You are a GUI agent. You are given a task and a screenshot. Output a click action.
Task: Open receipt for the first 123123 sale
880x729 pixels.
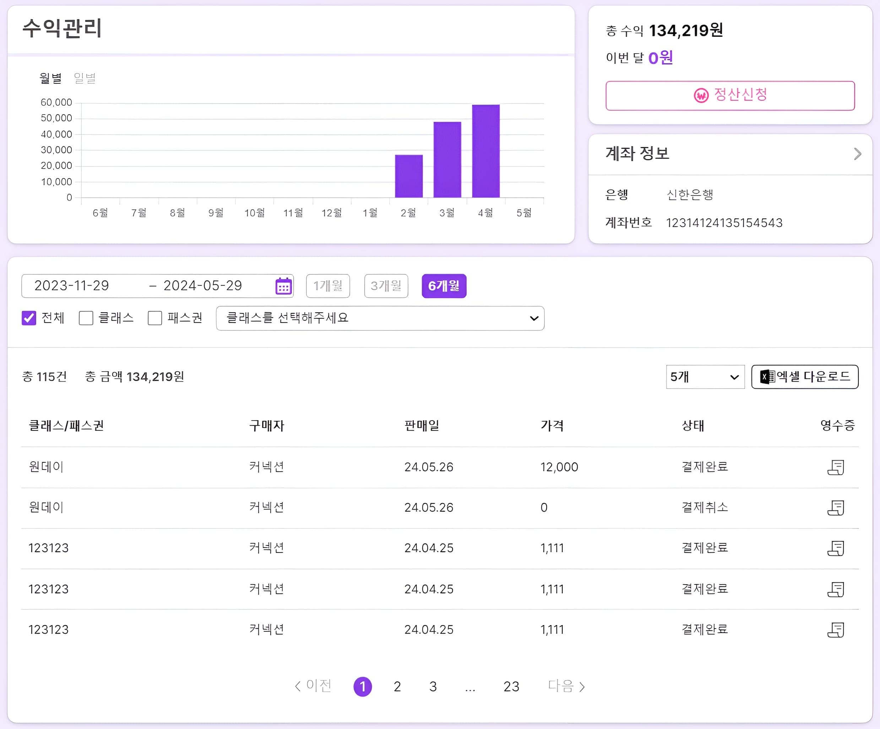coord(836,548)
